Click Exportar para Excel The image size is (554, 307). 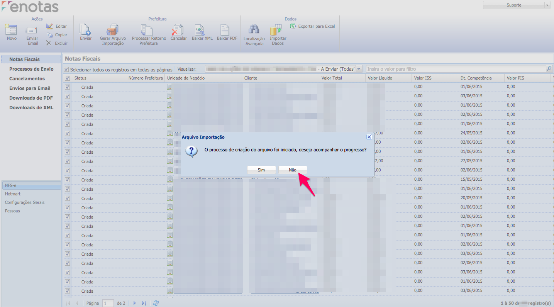click(313, 26)
